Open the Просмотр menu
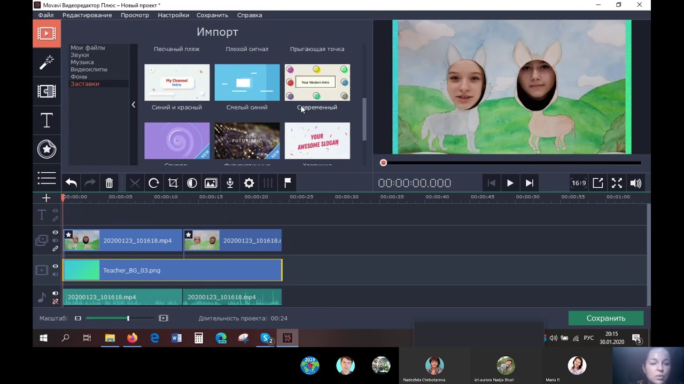684x384 pixels. [135, 15]
